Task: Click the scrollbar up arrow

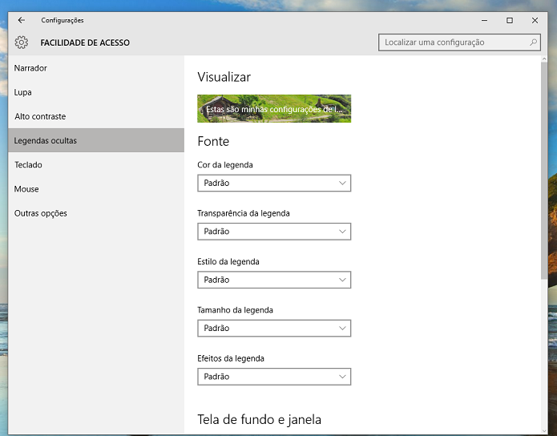Action: tap(544, 59)
